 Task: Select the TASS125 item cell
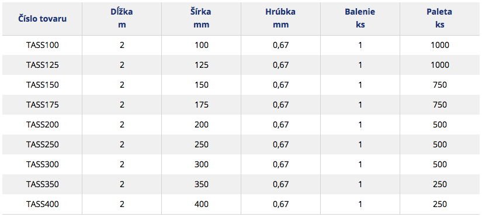tap(42, 65)
